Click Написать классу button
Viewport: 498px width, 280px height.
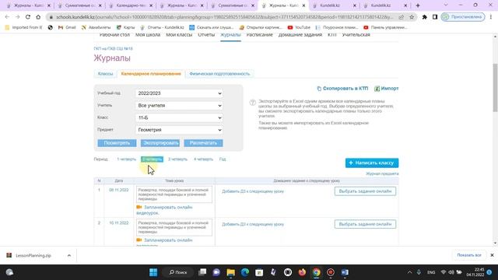point(372,163)
